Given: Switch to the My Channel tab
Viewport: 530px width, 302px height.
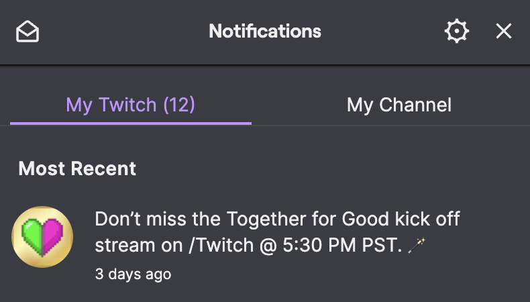Looking at the screenshot, I should 399,105.
